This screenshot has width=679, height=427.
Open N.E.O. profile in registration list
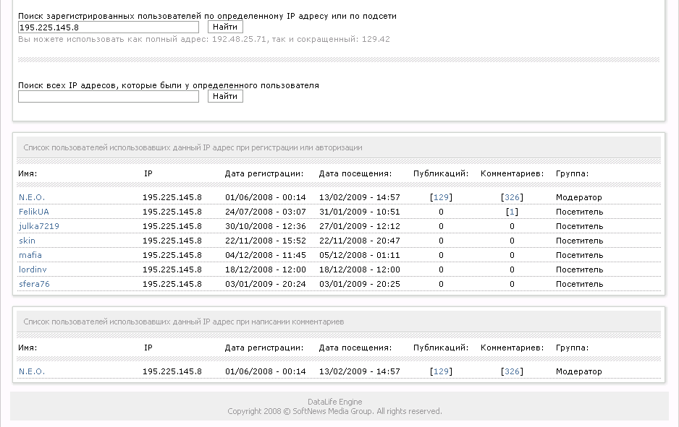click(32, 197)
